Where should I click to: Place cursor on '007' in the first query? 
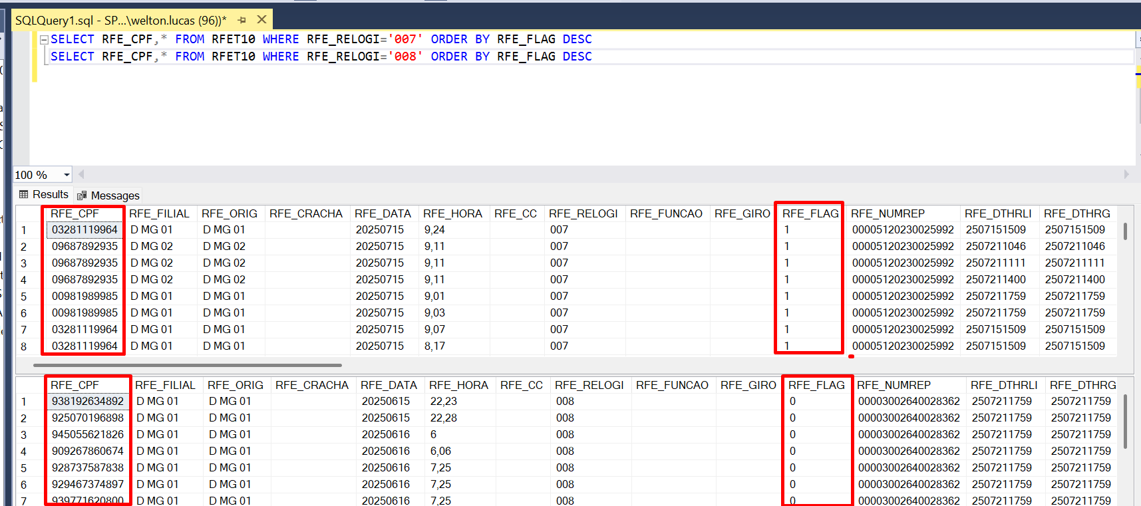click(405, 39)
